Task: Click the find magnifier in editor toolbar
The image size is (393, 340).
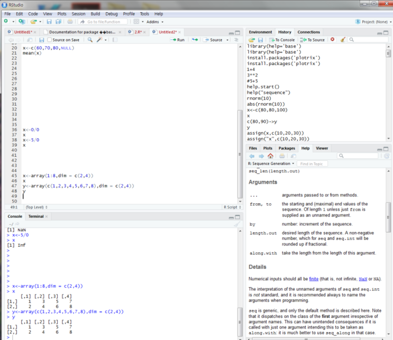Action: 90,40
